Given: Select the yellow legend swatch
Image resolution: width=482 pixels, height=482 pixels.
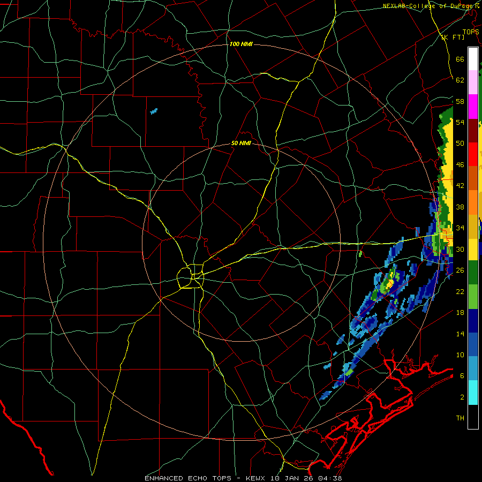Looking at the screenshot, I should point(473,250).
